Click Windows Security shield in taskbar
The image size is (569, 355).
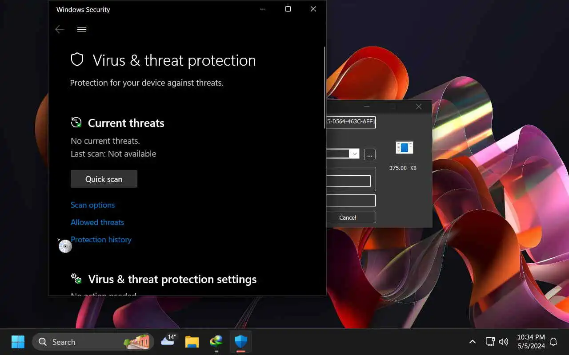(240, 342)
